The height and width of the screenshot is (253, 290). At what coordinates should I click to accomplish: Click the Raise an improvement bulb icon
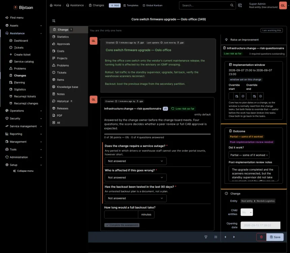(x=226, y=40)
